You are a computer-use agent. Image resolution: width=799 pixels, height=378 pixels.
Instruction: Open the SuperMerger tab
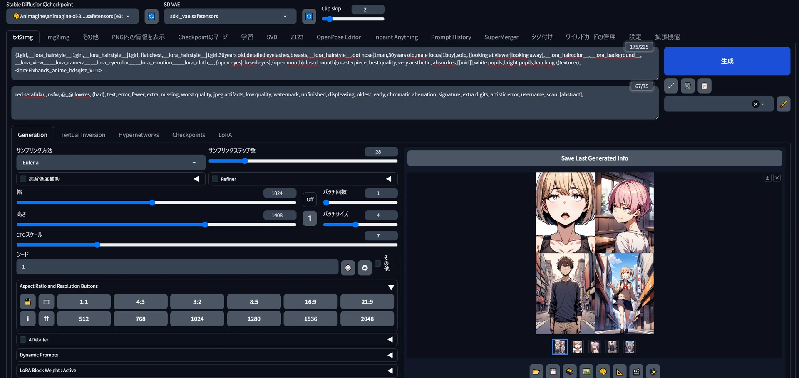(x=501, y=37)
